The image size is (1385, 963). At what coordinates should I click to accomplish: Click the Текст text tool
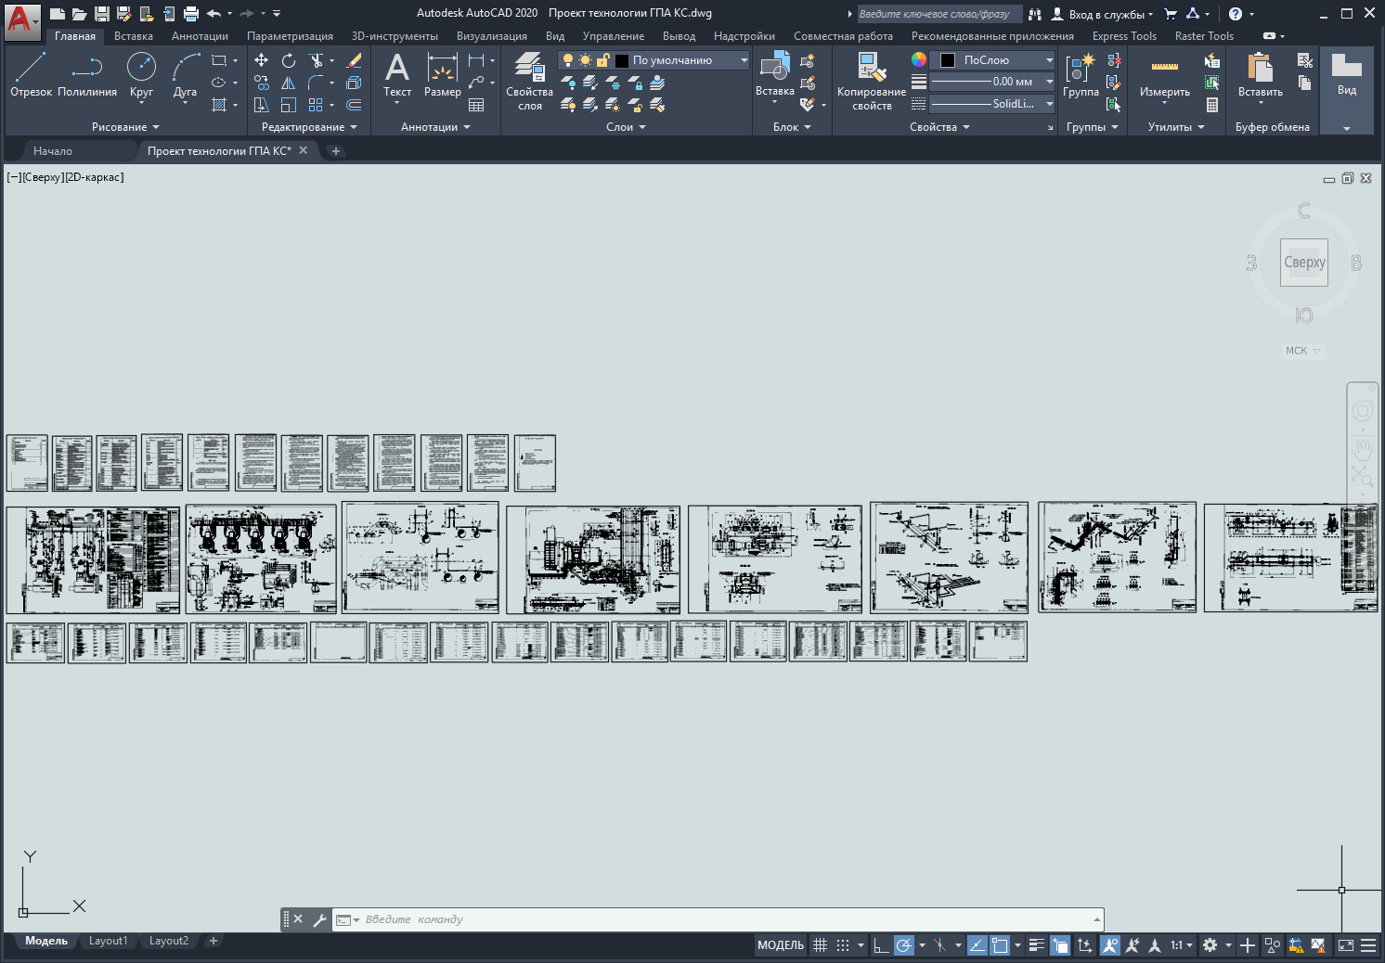[x=397, y=74]
